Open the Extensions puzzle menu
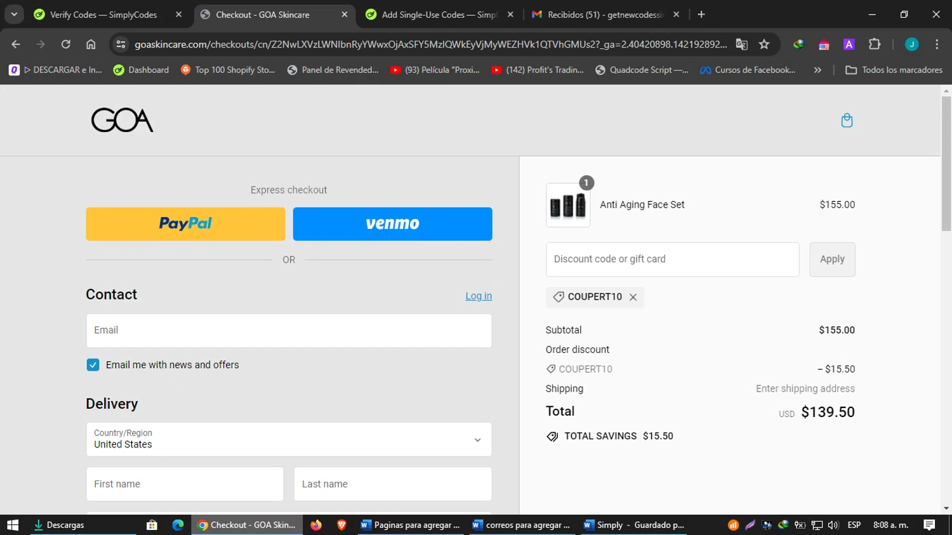Viewport: 952px width, 535px height. tap(875, 44)
